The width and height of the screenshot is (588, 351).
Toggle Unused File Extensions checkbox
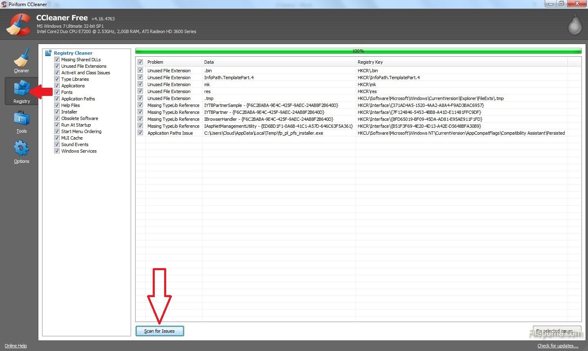(x=57, y=66)
